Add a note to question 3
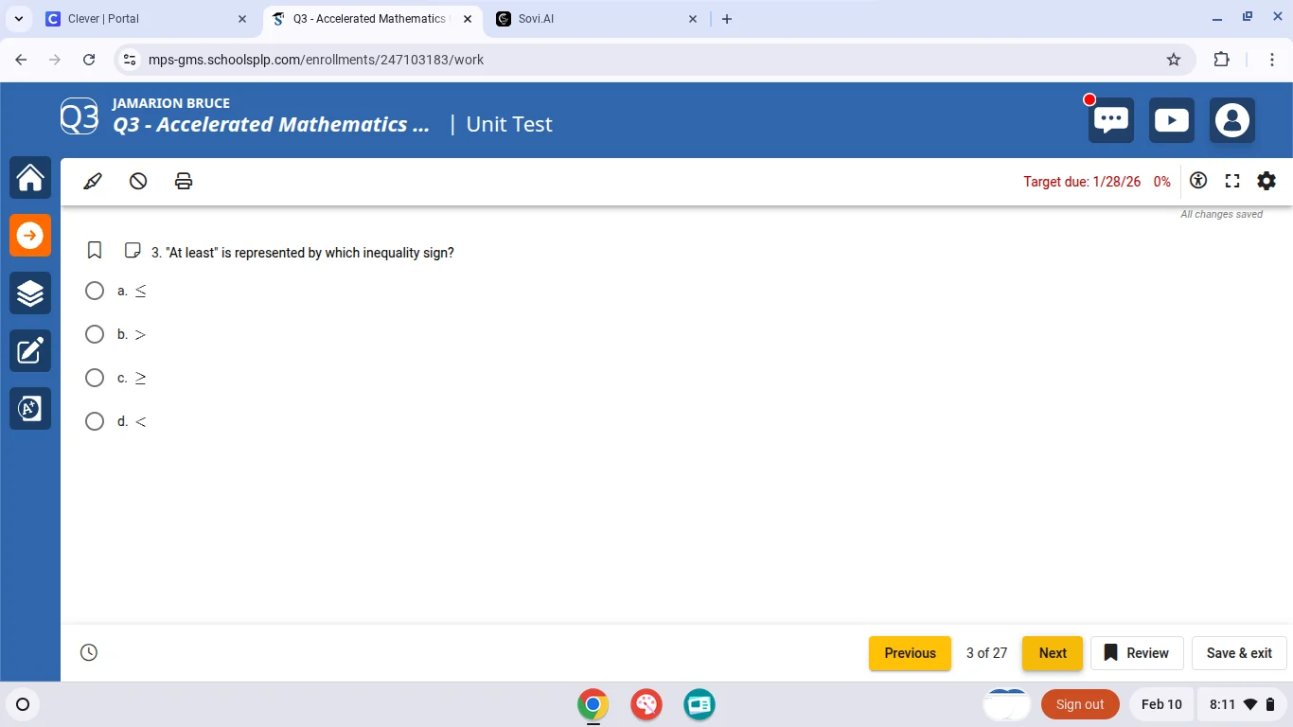 point(133,251)
